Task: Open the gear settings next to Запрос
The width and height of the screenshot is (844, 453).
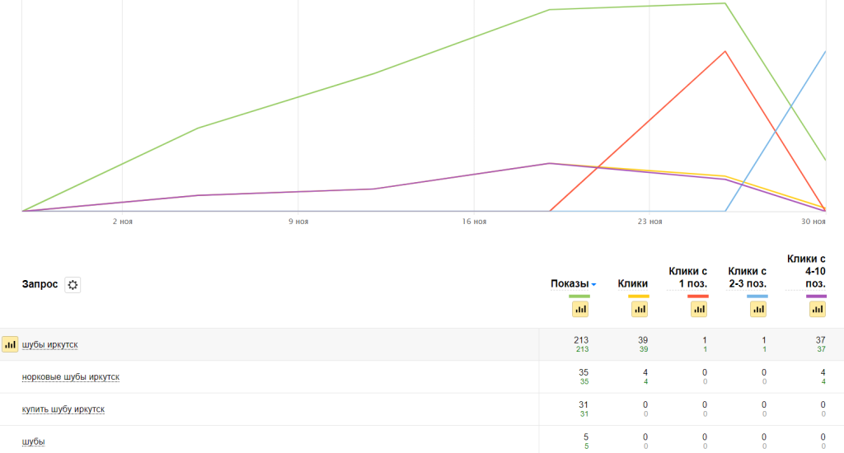Action: 73,284
